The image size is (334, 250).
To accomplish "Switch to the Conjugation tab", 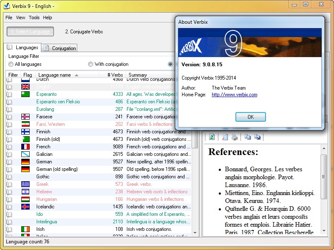I will [59, 48].
